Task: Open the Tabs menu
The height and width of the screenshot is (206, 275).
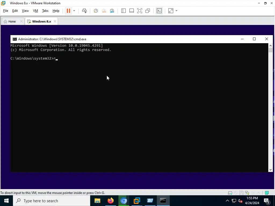Action: 45,11
